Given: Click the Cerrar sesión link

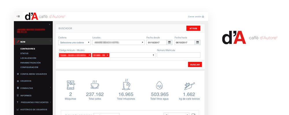Looking at the screenshot, I should [x=196, y=17].
